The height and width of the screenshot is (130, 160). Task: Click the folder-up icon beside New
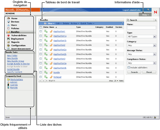(x=45, y=24)
